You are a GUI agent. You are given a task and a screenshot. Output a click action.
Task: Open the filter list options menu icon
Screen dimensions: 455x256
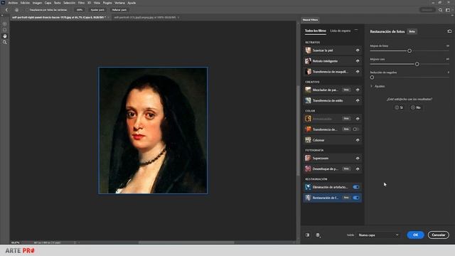356,31
